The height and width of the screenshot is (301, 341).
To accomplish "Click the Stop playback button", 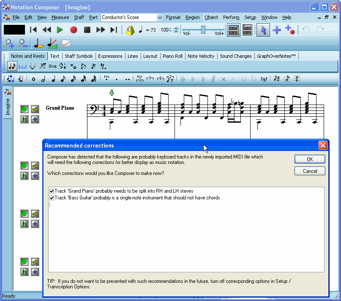I will pos(87,30).
